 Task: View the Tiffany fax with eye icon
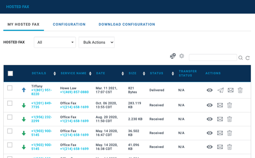[x=209, y=90]
